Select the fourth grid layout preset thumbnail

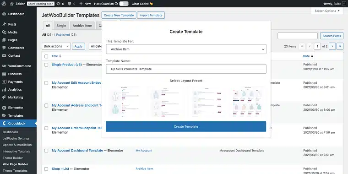click(x=248, y=102)
